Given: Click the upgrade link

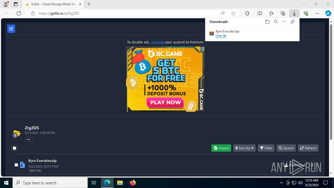Looking at the screenshot, I should (158, 42).
